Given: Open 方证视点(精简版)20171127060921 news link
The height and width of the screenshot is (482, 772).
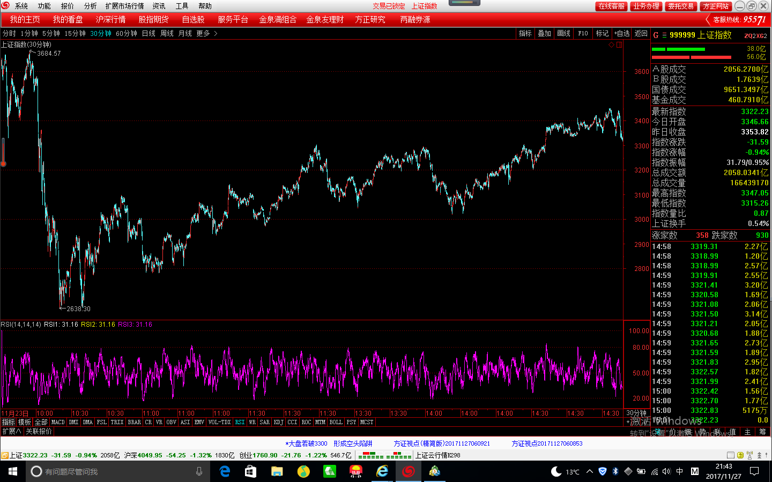Looking at the screenshot, I should [442, 443].
